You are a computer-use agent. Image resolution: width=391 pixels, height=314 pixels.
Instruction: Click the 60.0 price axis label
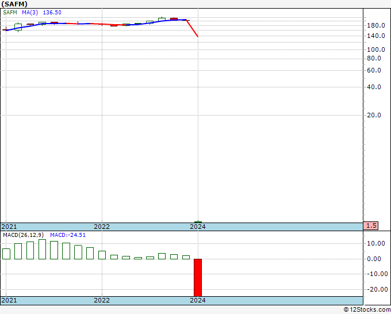tap(374, 70)
